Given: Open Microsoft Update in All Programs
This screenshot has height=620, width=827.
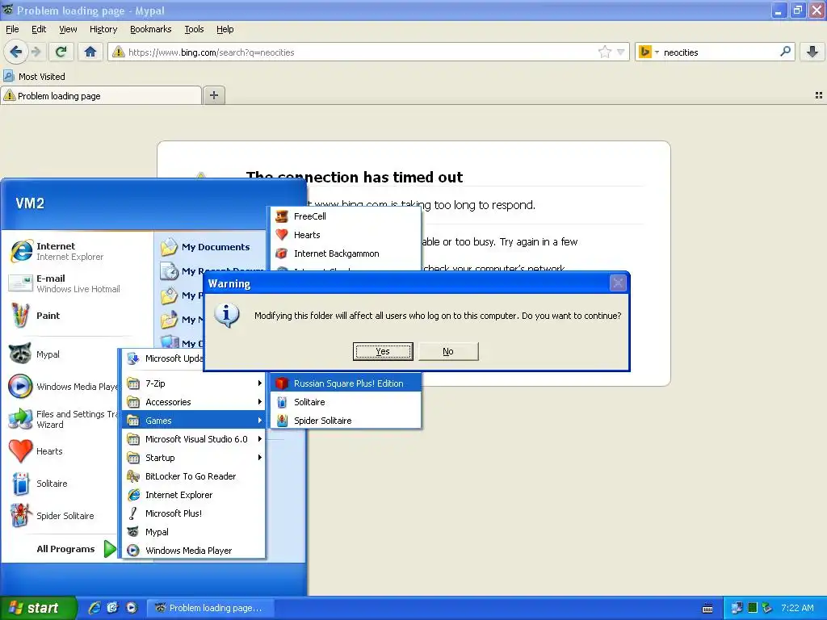Looking at the screenshot, I should pyautogui.click(x=163, y=358).
